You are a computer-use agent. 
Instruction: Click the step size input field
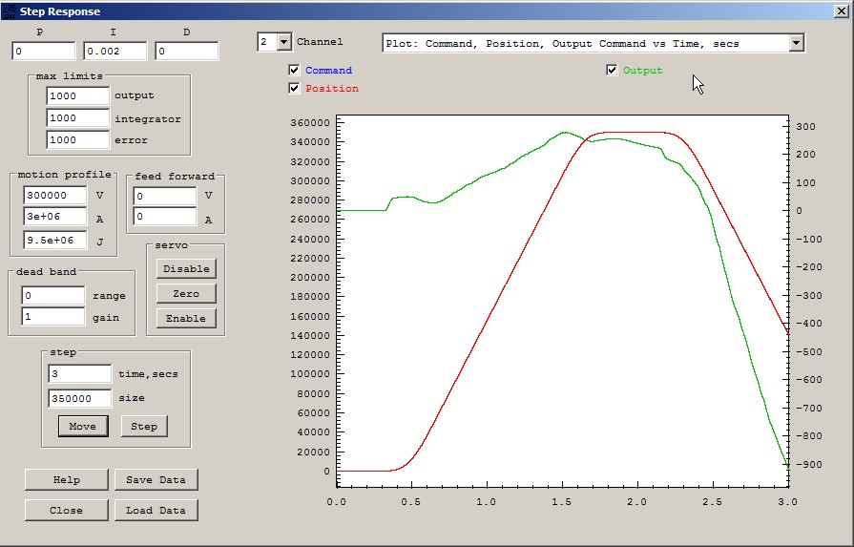tap(79, 398)
